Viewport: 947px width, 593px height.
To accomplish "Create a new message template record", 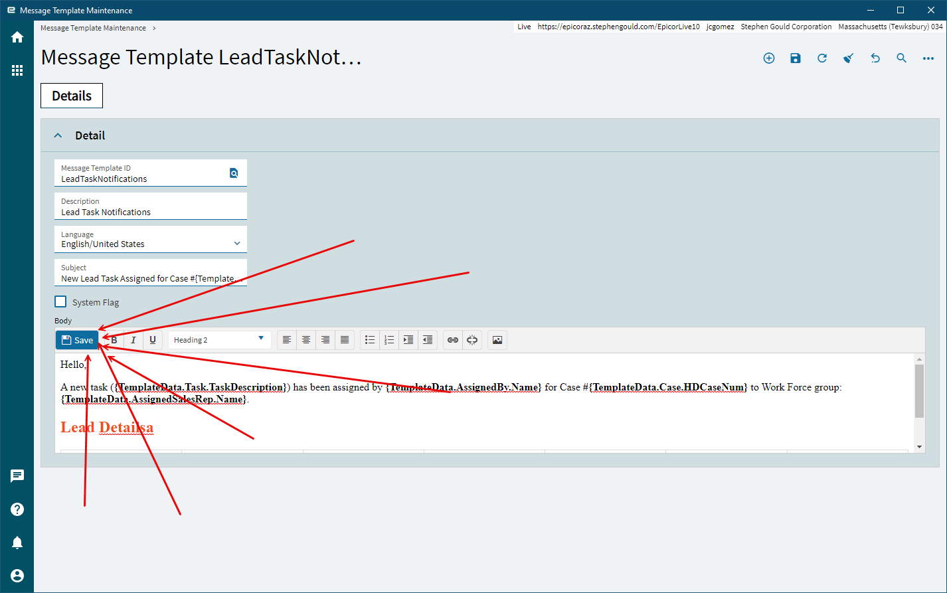I will (768, 58).
